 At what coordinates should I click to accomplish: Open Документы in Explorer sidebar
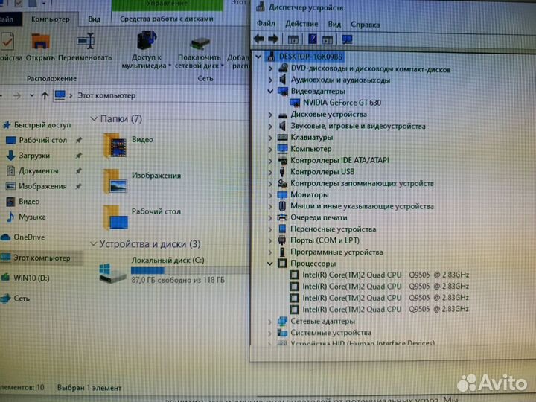38,171
